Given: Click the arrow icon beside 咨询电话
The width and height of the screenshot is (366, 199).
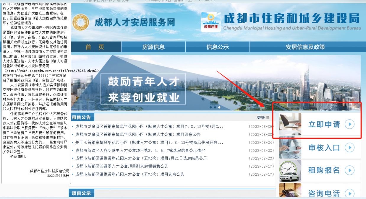Looking at the screenshot, I should point(349,193).
